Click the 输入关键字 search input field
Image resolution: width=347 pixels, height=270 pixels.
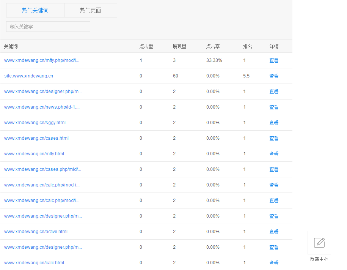[48, 27]
